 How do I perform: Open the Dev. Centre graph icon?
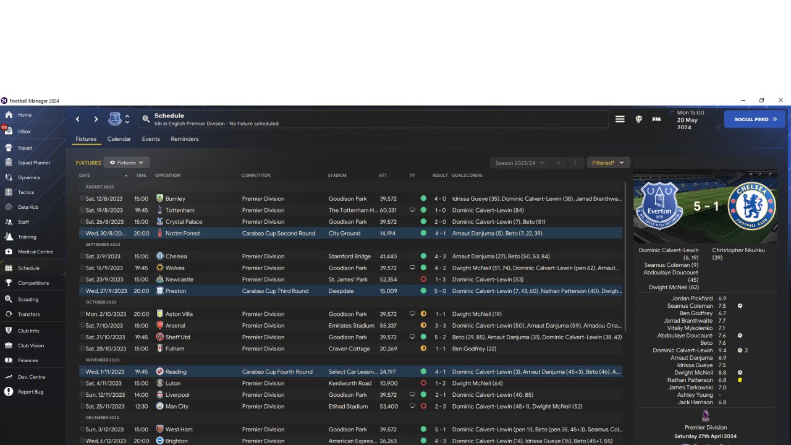9,376
